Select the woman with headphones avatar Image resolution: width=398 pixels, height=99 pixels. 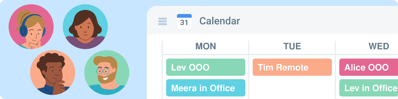tap(31, 27)
